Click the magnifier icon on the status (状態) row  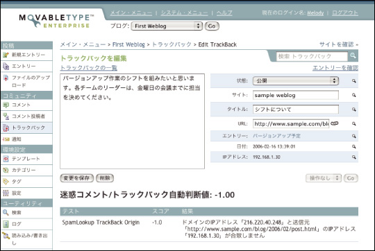click(354, 81)
